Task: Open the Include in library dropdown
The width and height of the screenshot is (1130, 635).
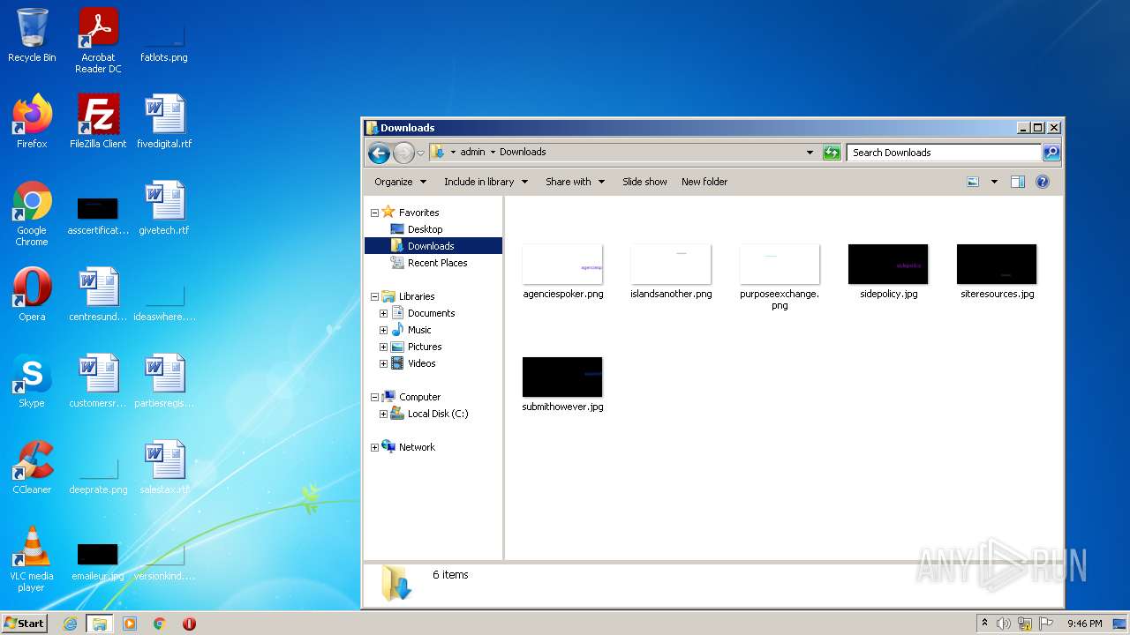Action: [486, 182]
